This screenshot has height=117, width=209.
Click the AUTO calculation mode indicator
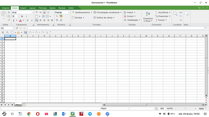(170, 109)
